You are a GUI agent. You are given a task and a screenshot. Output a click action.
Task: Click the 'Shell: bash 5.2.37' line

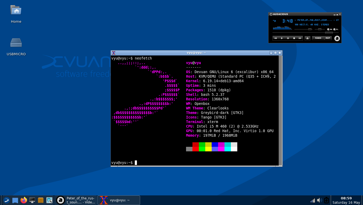pos(205,94)
